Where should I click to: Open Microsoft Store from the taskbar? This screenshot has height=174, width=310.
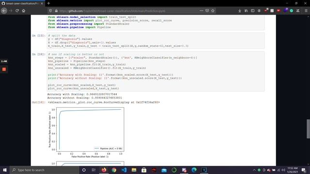[x=144, y=170]
